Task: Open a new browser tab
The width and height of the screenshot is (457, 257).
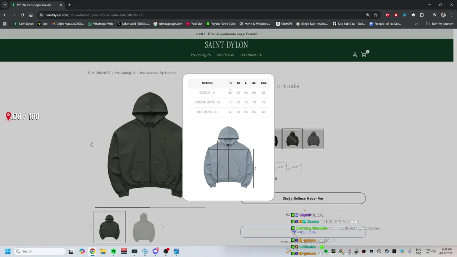Action: [69, 5]
